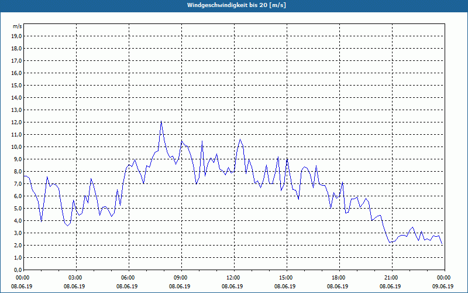Pick the '7,0' y-axis value
This screenshot has width=468, height=293.
[x=18, y=183]
